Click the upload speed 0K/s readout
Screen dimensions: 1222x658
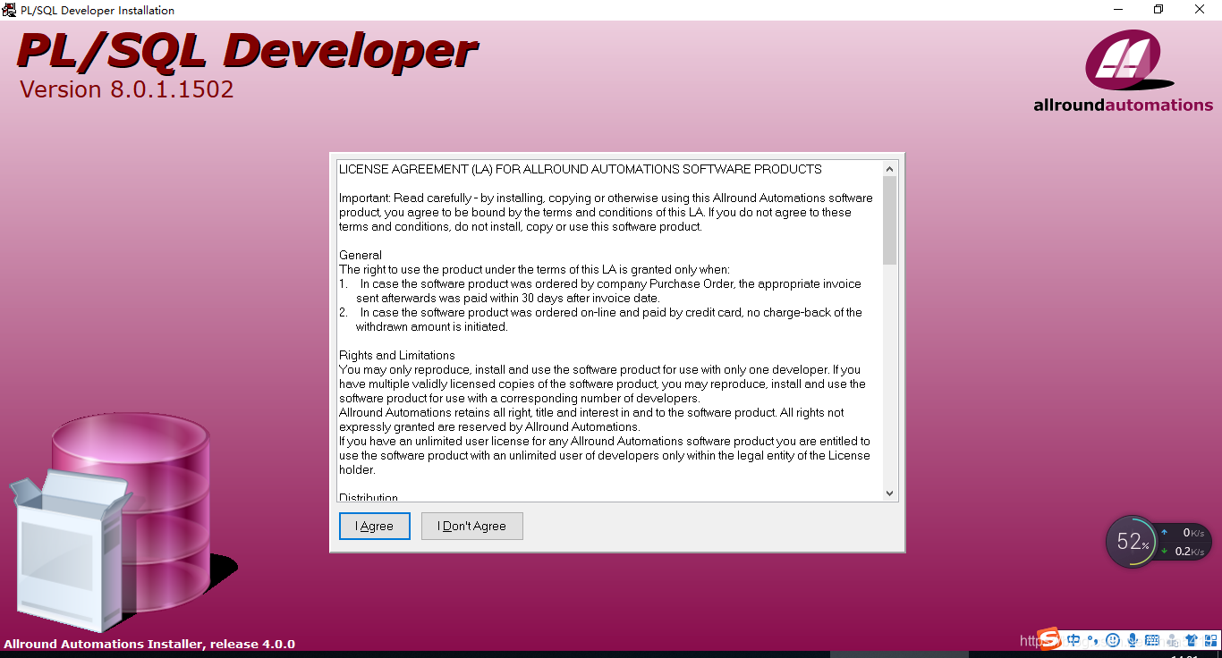(1192, 533)
